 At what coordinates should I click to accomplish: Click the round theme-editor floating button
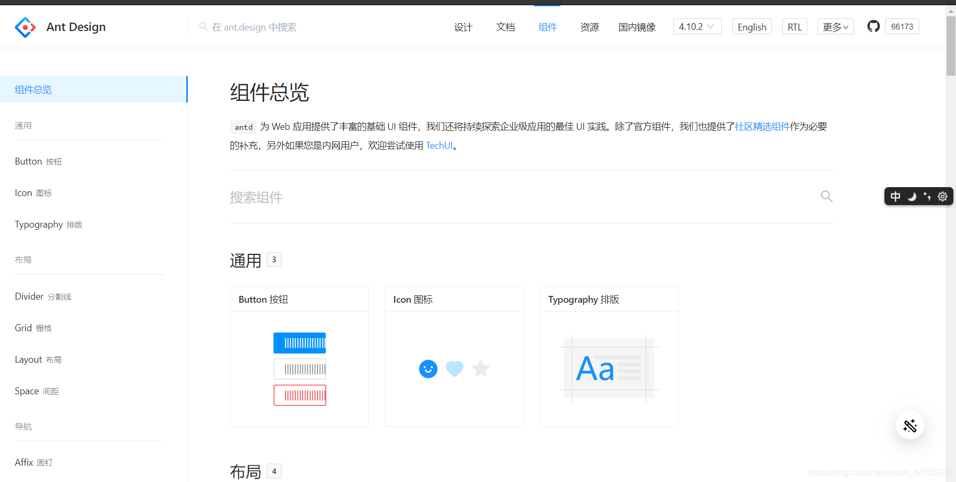[x=910, y=425]
